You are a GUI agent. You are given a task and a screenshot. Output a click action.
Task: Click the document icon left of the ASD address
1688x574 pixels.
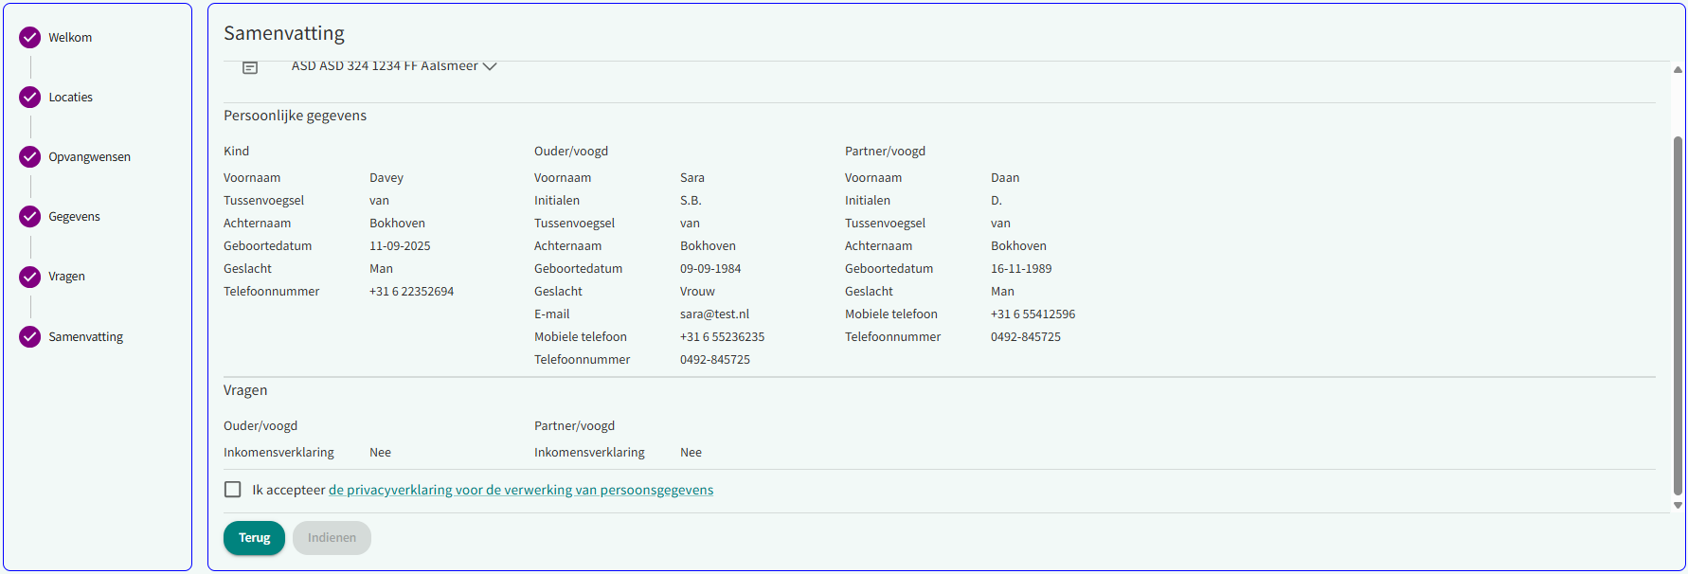pyautogui.click(x=250, y=67)
